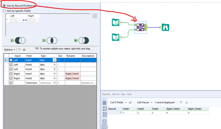Click the Rename column header
Screen dimensions: 221x129
pyautogui.click(x=73, y=56)
